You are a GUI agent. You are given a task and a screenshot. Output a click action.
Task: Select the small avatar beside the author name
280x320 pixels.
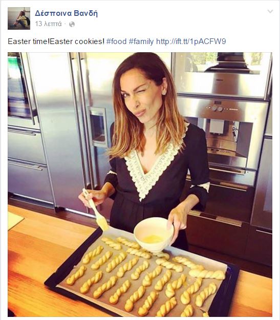coord(19,18)
